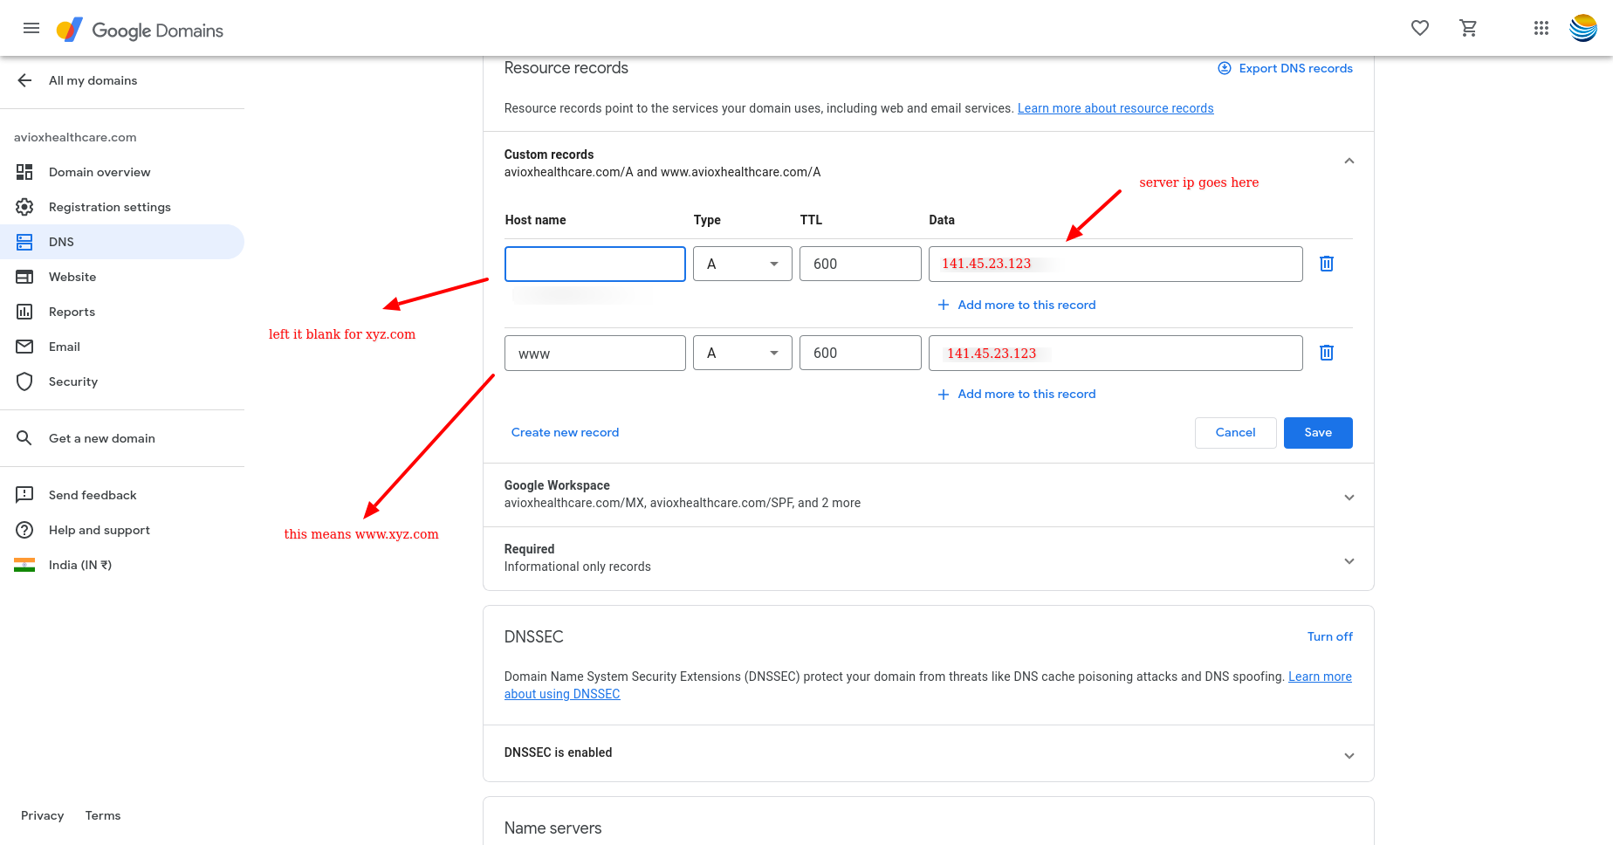The image size is (1613, 845).
Task: Click Export DNS records link
Action: point(1295,68)
